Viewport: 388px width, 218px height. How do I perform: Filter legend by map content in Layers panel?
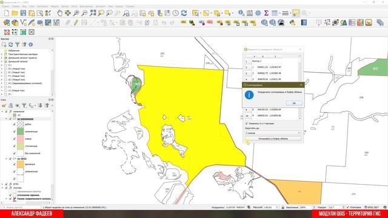click(x=24, y=105)
